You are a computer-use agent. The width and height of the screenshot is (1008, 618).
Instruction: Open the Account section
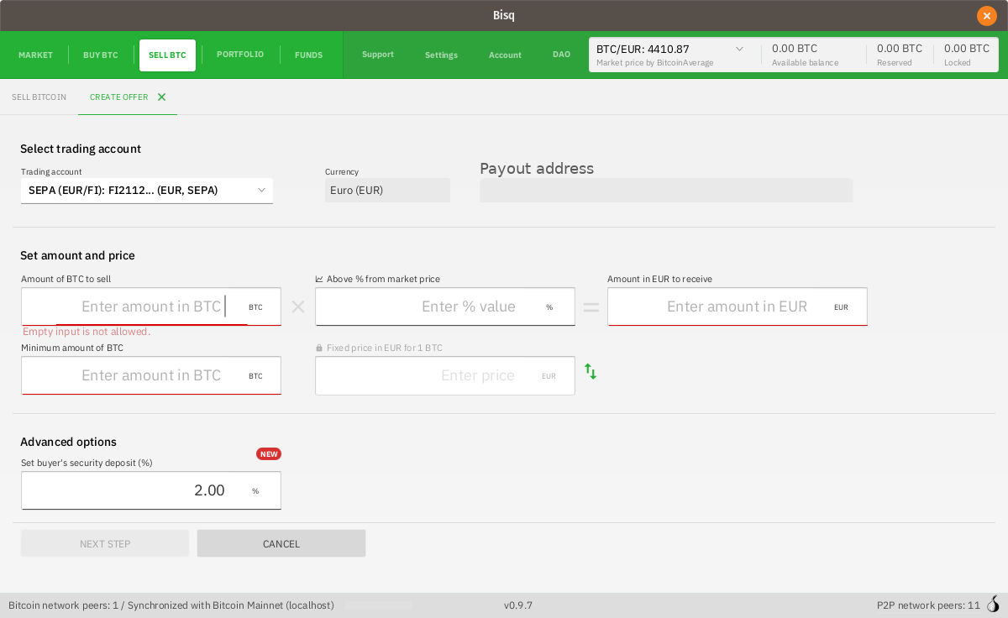click(x=505, y=55)
